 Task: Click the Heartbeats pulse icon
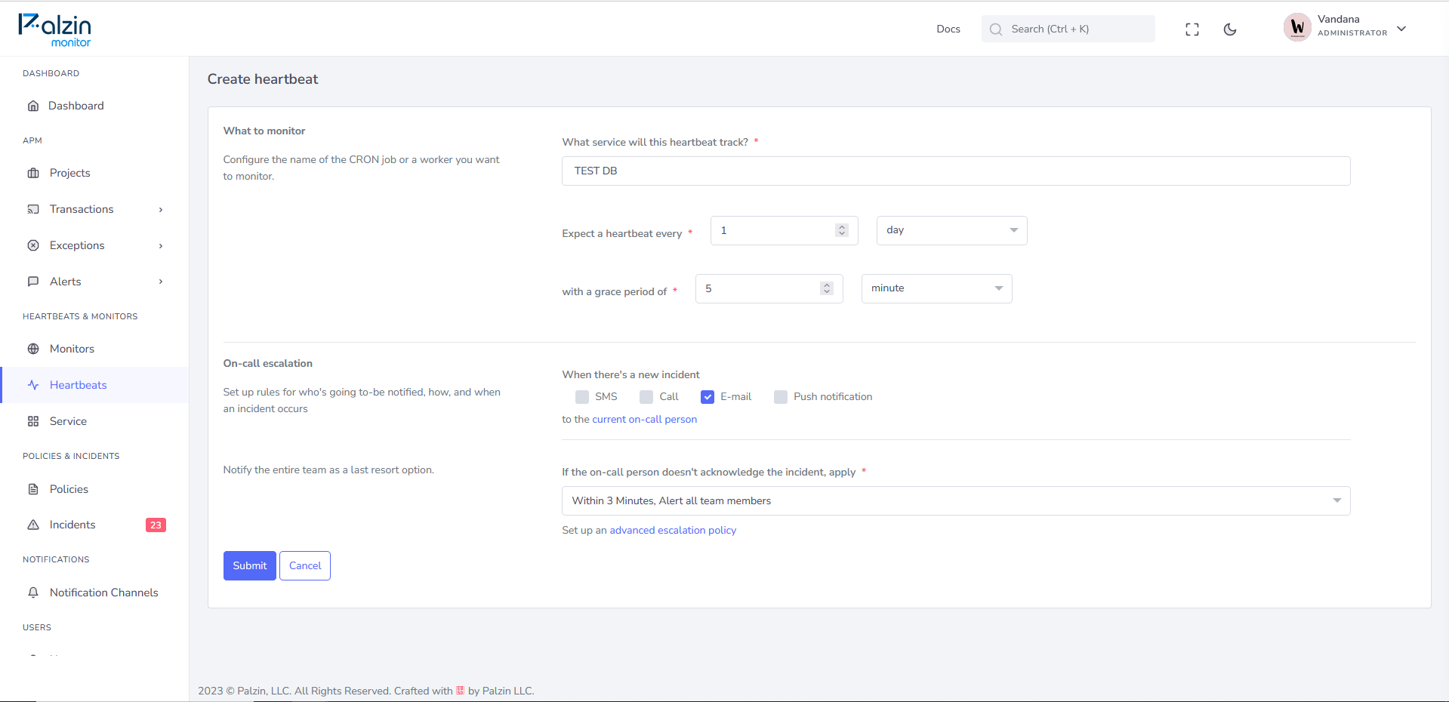coord(33,385)
